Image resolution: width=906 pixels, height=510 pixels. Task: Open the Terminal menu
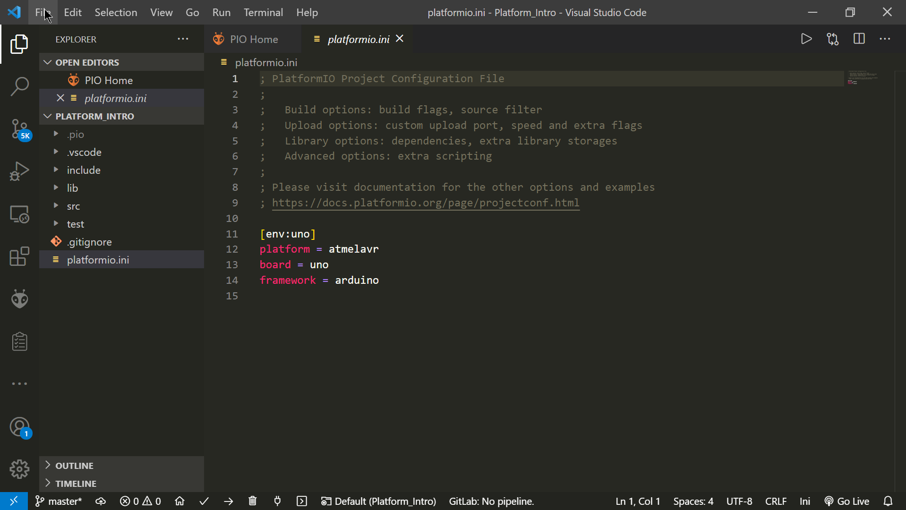pyautogui.click(x=263, y=12)
